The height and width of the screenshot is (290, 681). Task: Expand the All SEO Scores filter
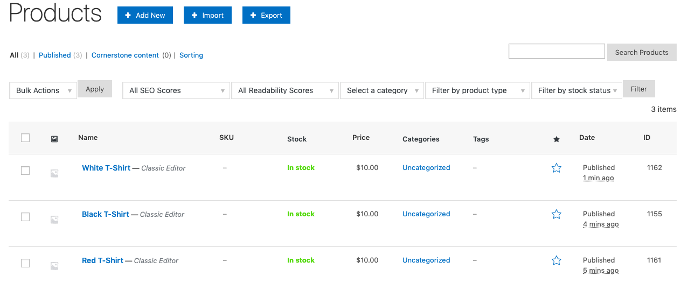(x=176, y=90)
